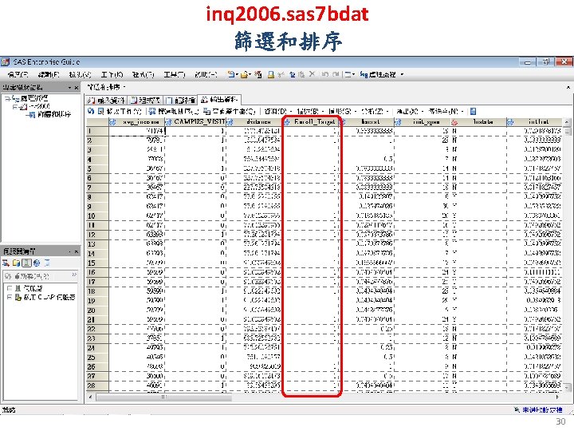Click the vertical scrollbar down arrow of the grid
The width and height of the screenshot is (574, 431).
tap(567, 387)
